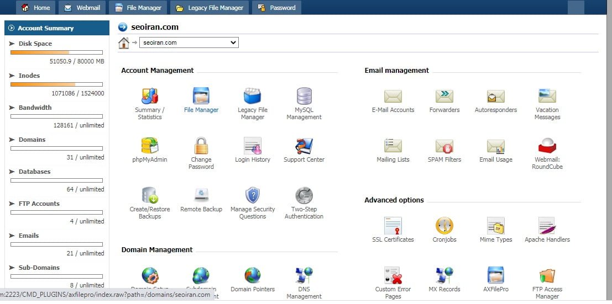Open Custom Error Pages

[x=393, y=275]
